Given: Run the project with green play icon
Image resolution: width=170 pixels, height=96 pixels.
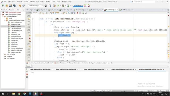Looking at the screenshot, I should (58, 6).
